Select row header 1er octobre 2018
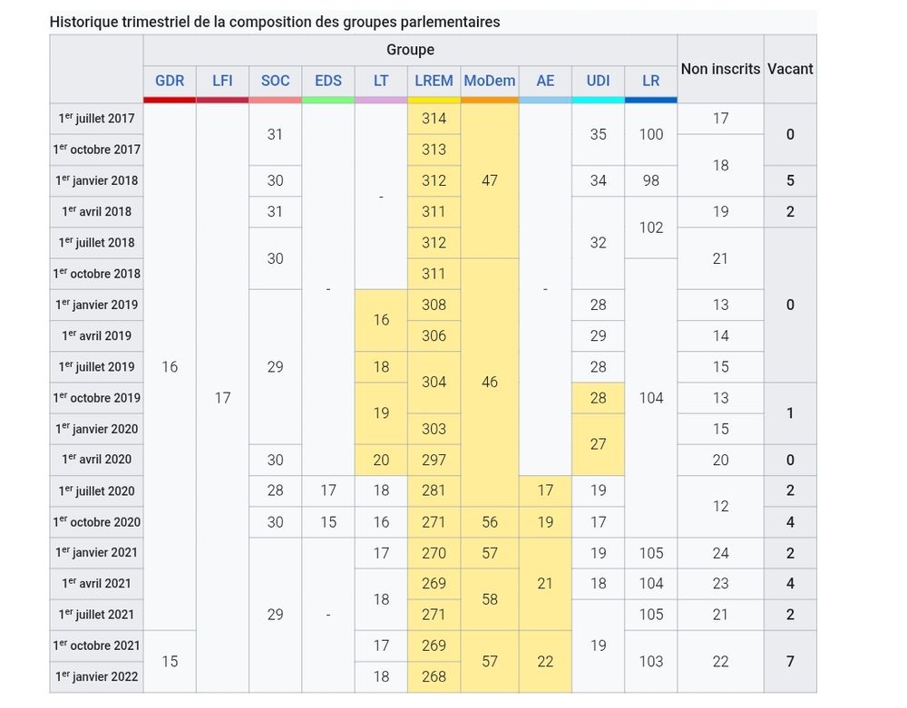The height and width of the screenshot is (708, 907). coord(97,274)
